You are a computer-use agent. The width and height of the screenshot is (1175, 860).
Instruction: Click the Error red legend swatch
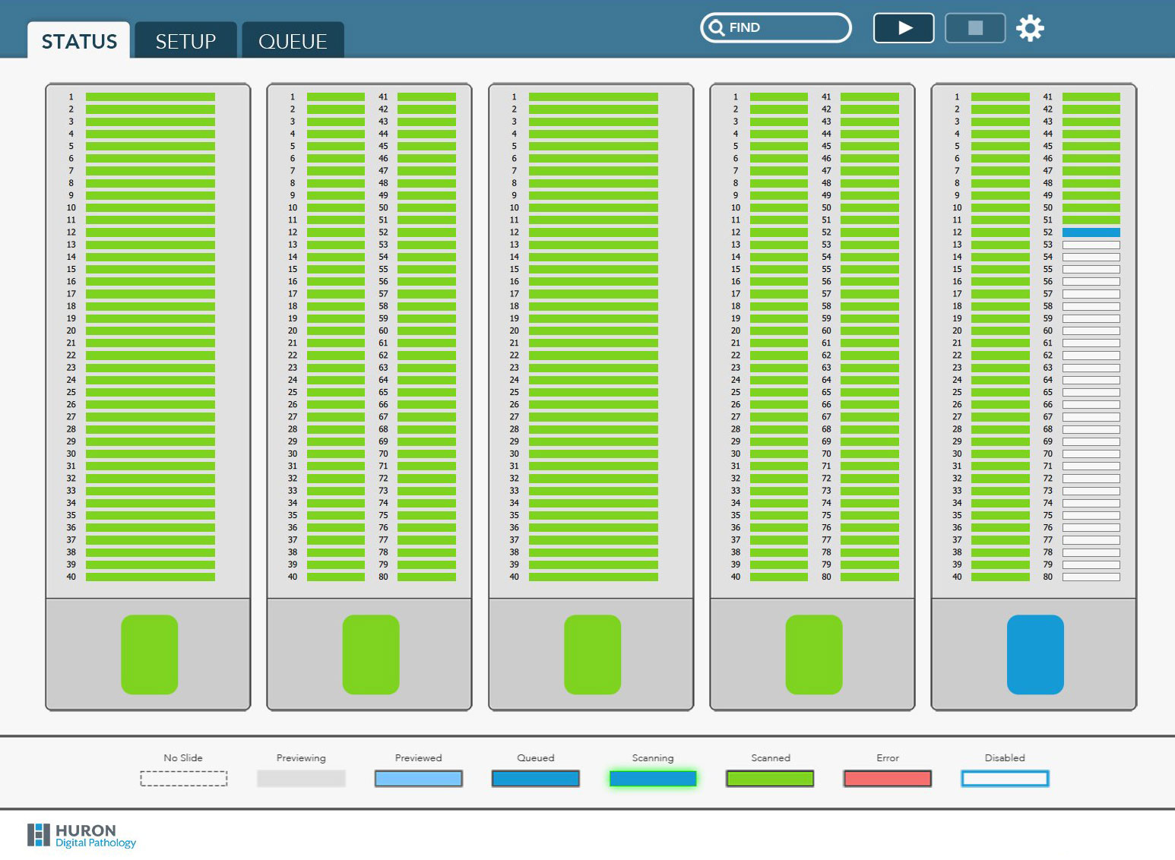coord(887,778)
